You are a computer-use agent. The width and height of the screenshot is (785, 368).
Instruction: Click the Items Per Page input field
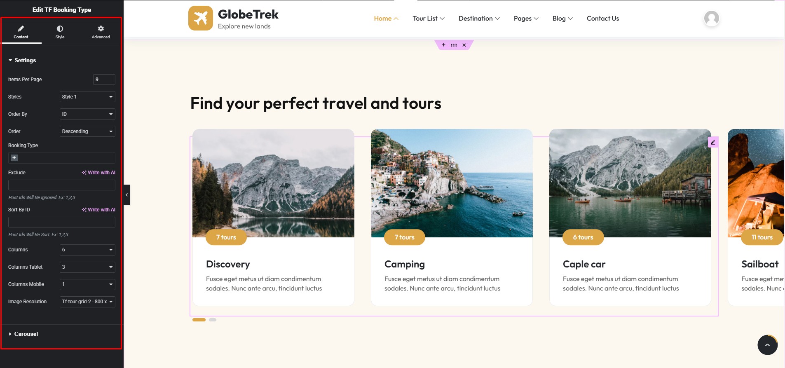tap(104, 80)
